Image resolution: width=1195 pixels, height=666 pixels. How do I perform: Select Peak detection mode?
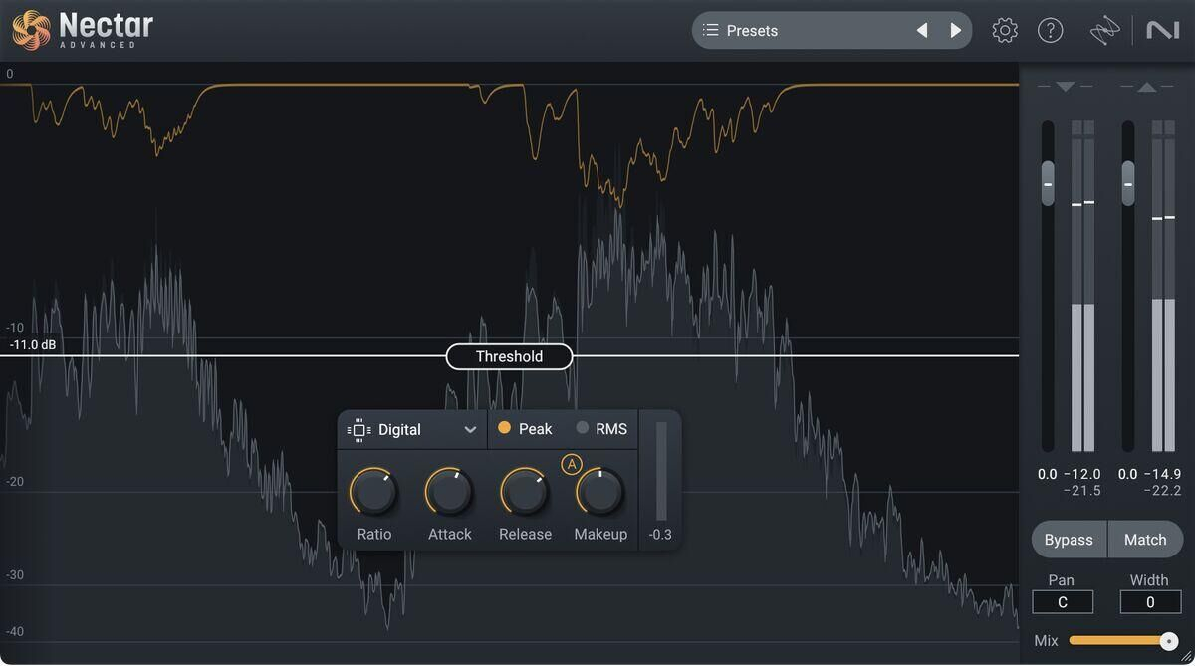pyautogui.click(x=525, y=429)
